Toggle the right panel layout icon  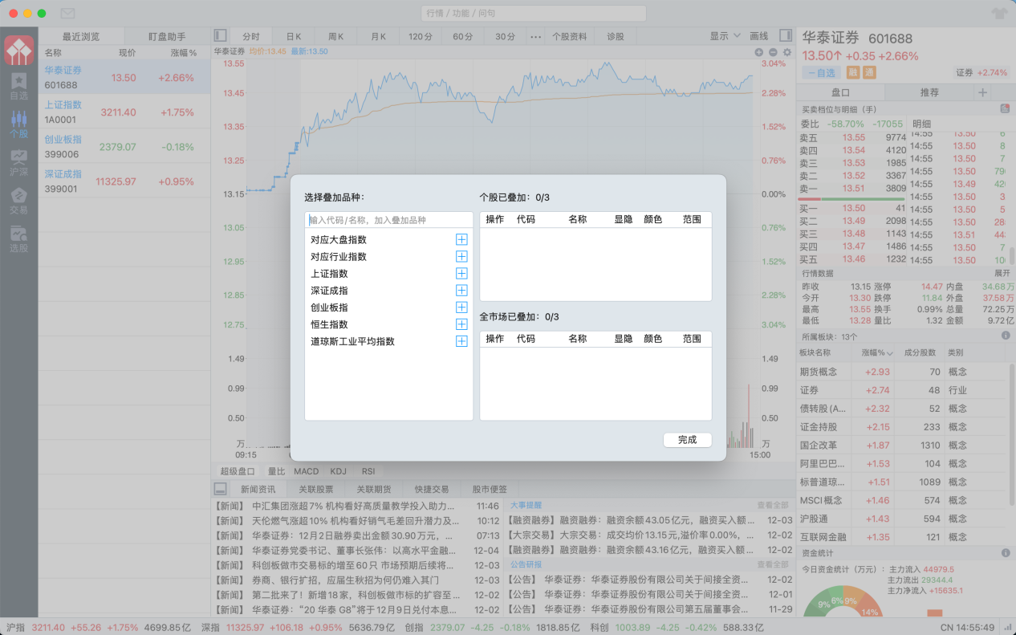[x=786, y=35]
